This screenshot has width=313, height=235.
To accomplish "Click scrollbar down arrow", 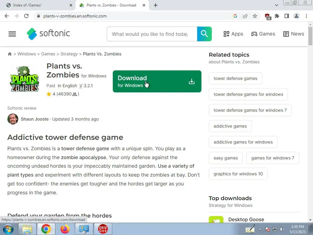I will 310,220.
